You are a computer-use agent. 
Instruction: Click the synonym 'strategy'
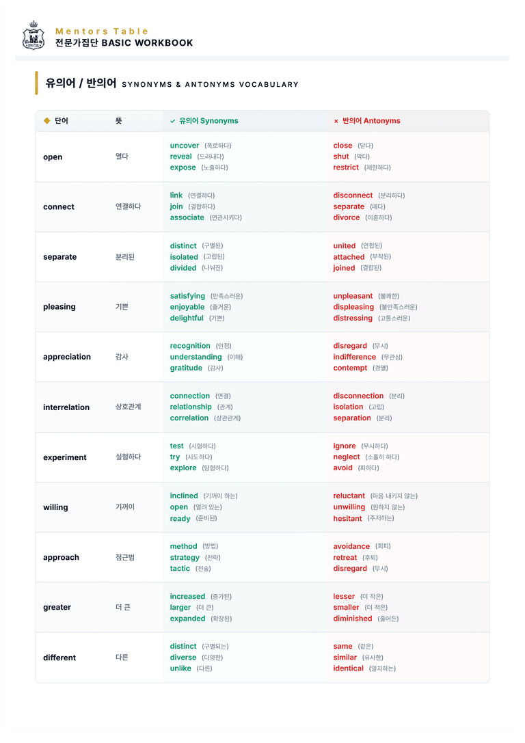[x=185, y=558]
